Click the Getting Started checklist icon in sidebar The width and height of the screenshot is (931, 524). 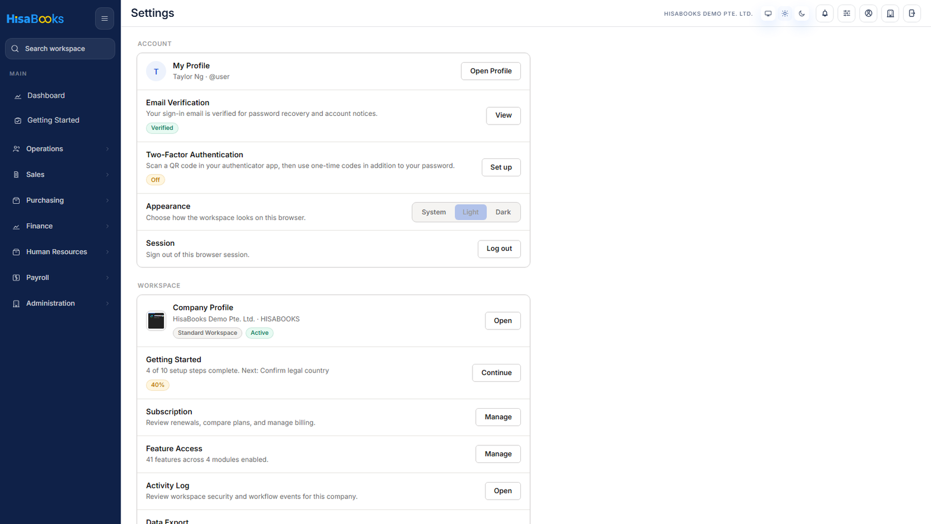pos(17,121)
